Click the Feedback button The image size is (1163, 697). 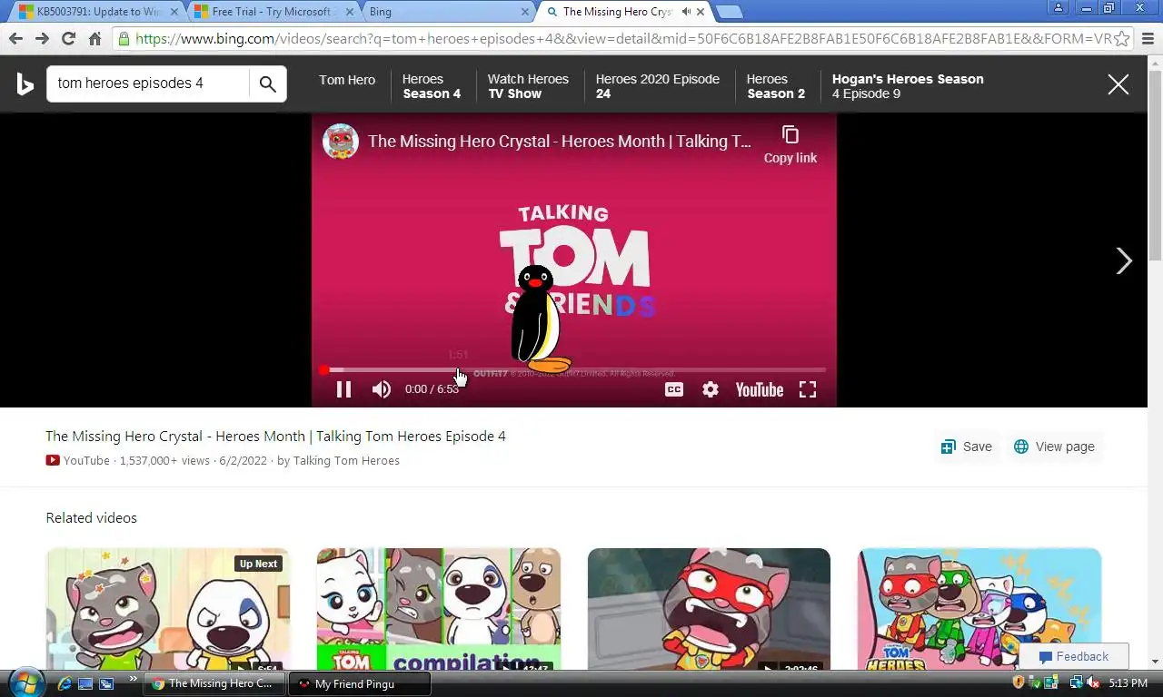tap(1074, 656)
